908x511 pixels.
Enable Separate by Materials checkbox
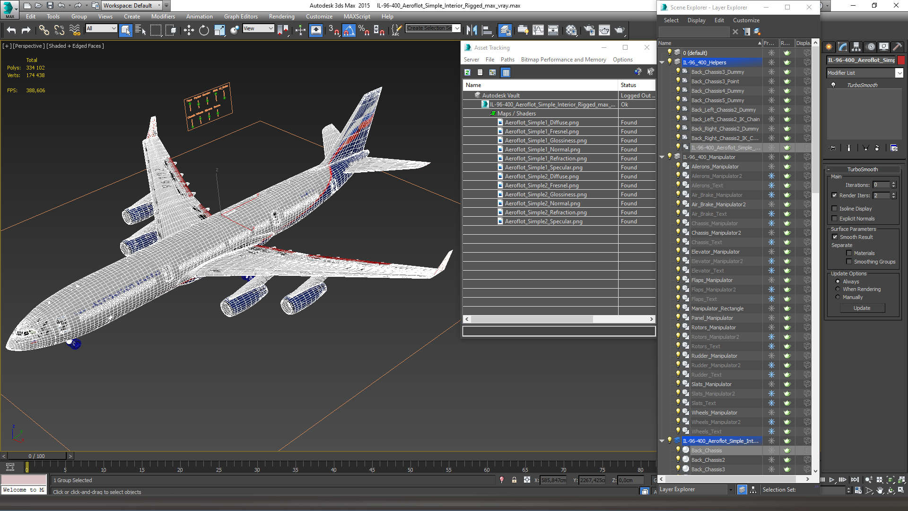pyautogui.click(x=849, y=253)
